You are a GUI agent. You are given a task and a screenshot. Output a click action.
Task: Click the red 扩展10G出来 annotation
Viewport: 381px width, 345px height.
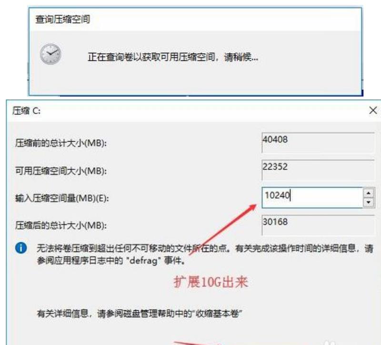211,282
